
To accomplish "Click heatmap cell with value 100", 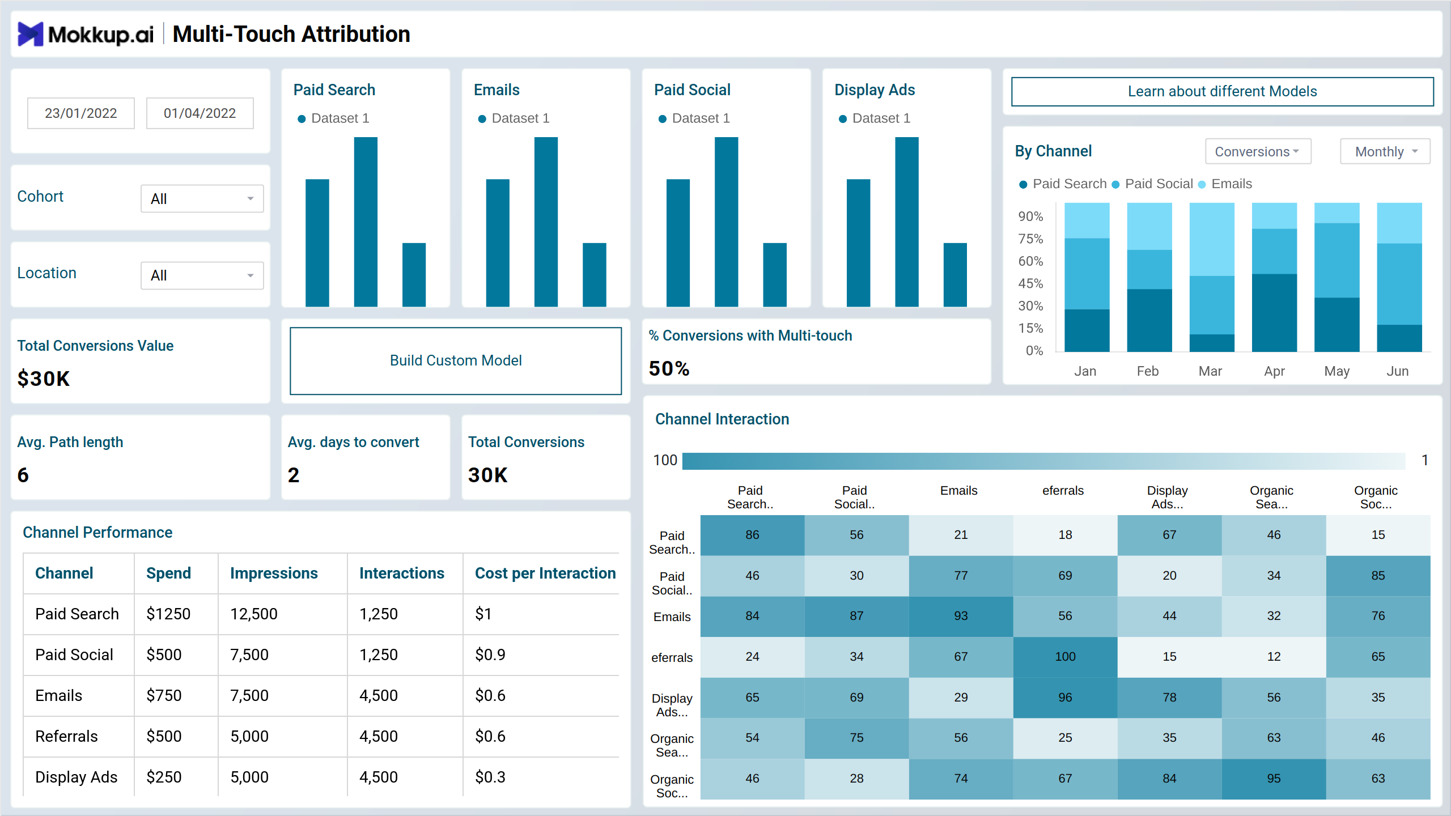I will (x=1065, y=657).
